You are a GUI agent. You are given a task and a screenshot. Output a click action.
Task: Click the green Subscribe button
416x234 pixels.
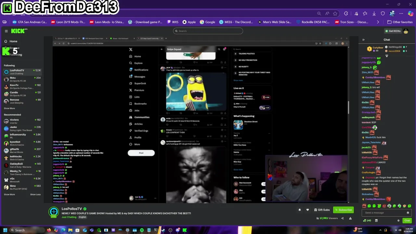tap(343, 210)
